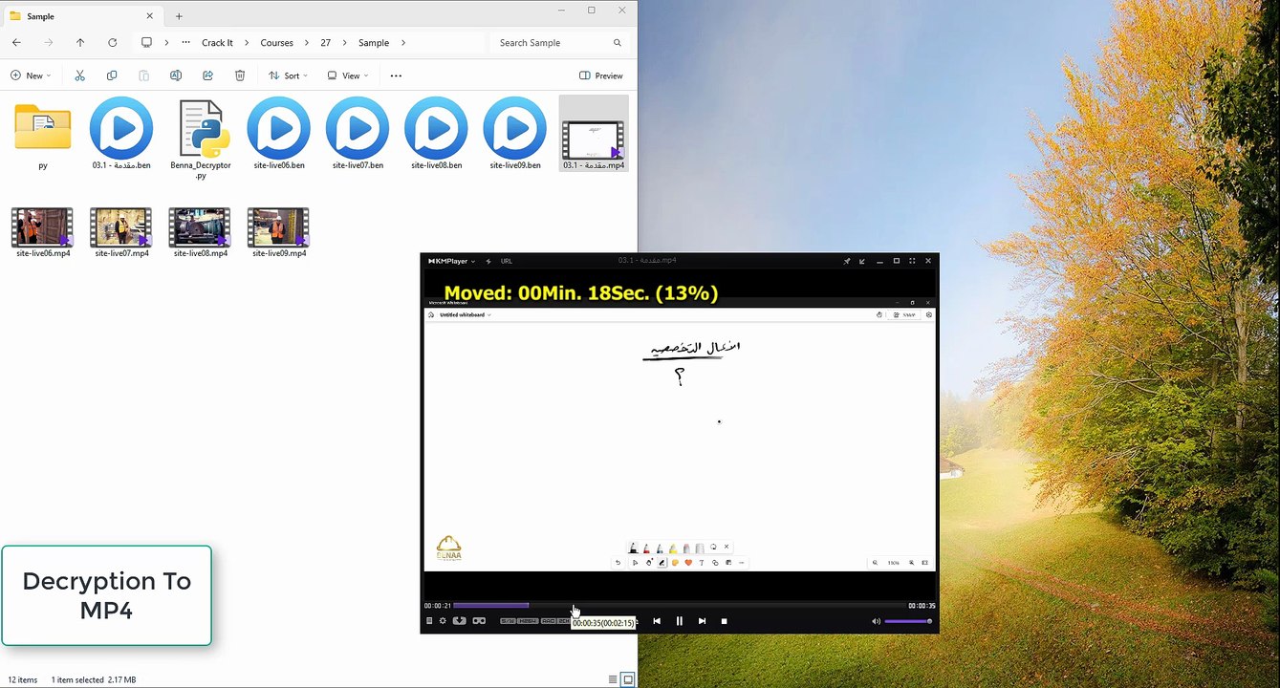Screen dimensions: 1280x688
Task: Show hidden breadcrumb folders ellipsis
Action: (x=185, y=43)
